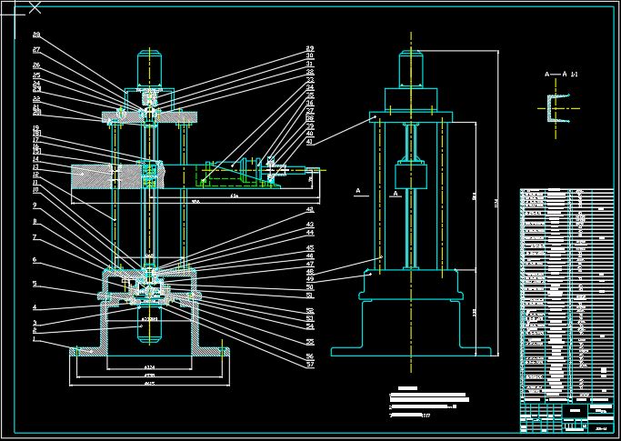Pick part callout number 10

point(36,190)
